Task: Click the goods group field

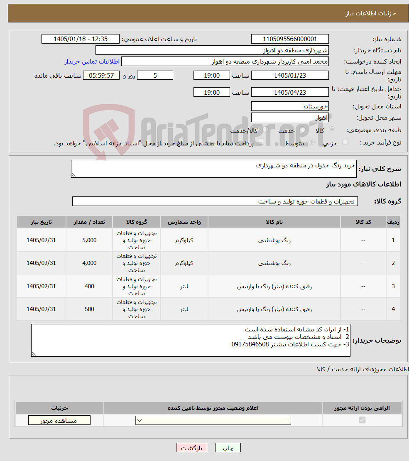Action: (x=215, y=201)
